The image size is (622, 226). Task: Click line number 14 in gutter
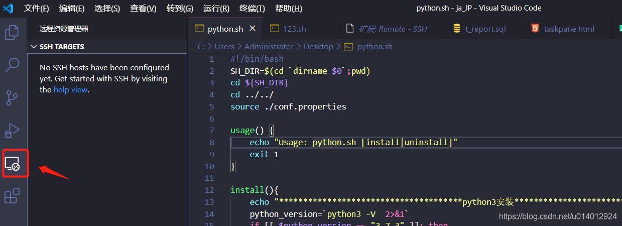click(209, 214)
